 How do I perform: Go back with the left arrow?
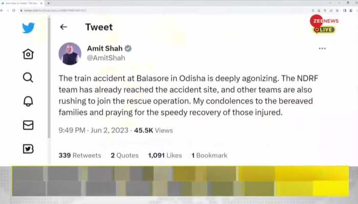(x=63, y=27)
